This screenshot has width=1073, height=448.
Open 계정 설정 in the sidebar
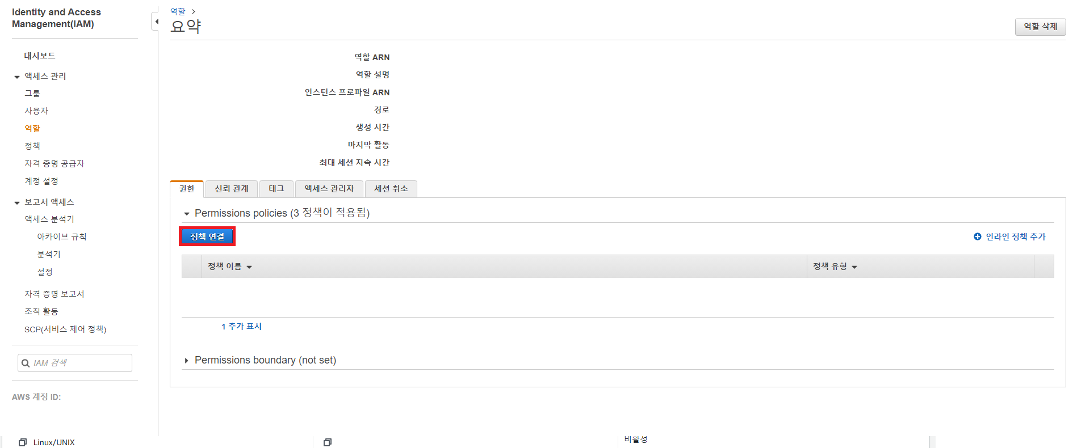coord(41,181)
